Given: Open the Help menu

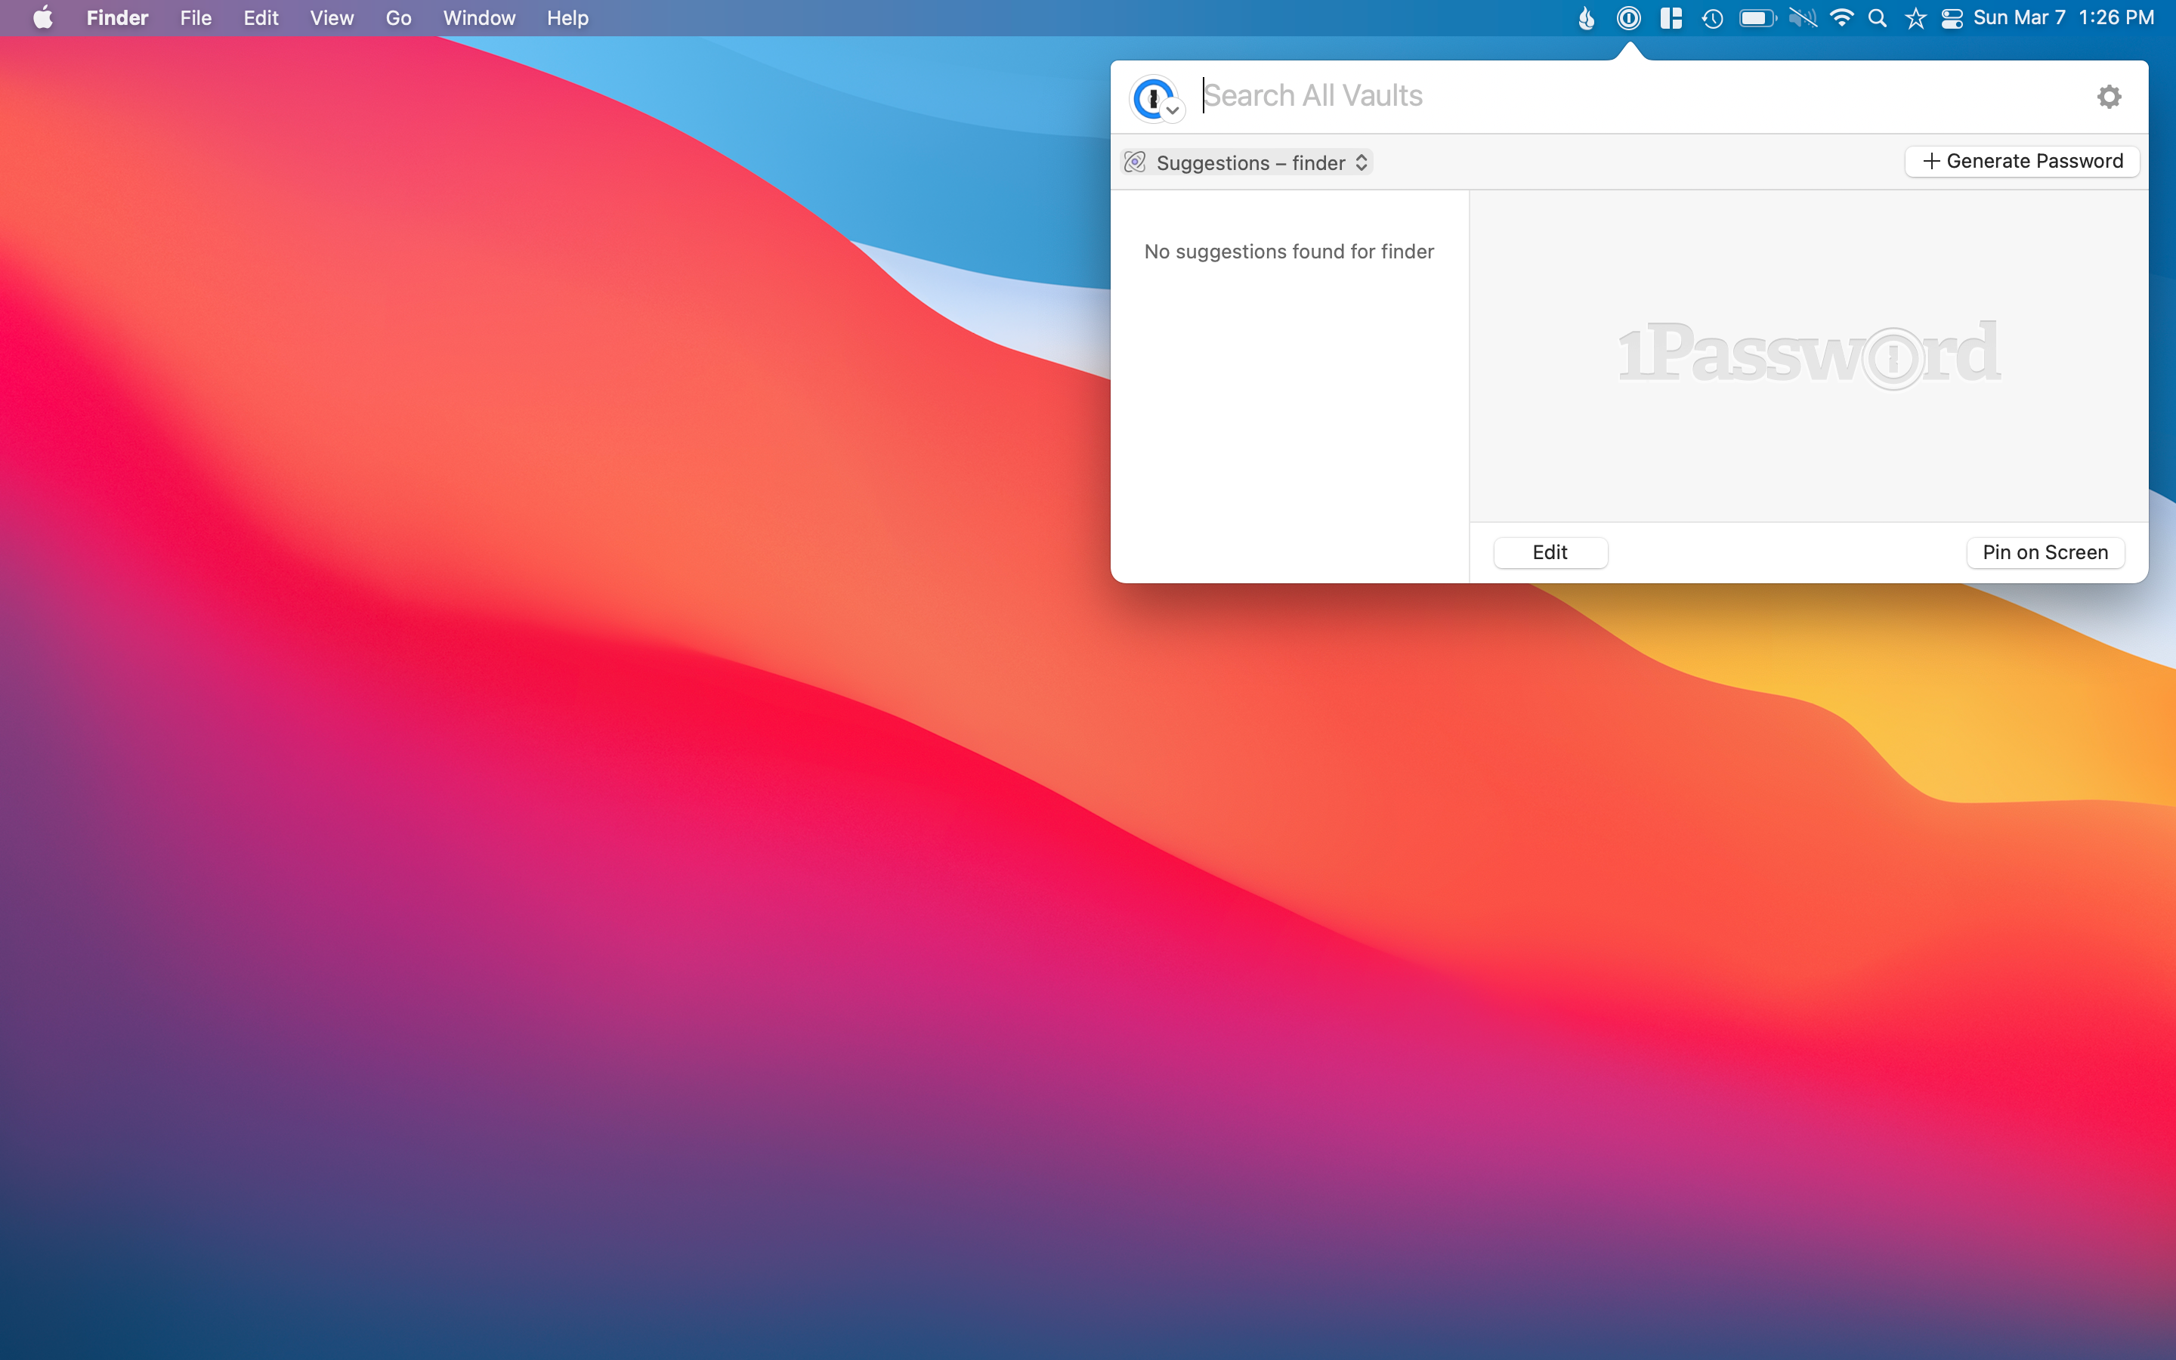Looking at the screenshot, I should click(567, 18).
